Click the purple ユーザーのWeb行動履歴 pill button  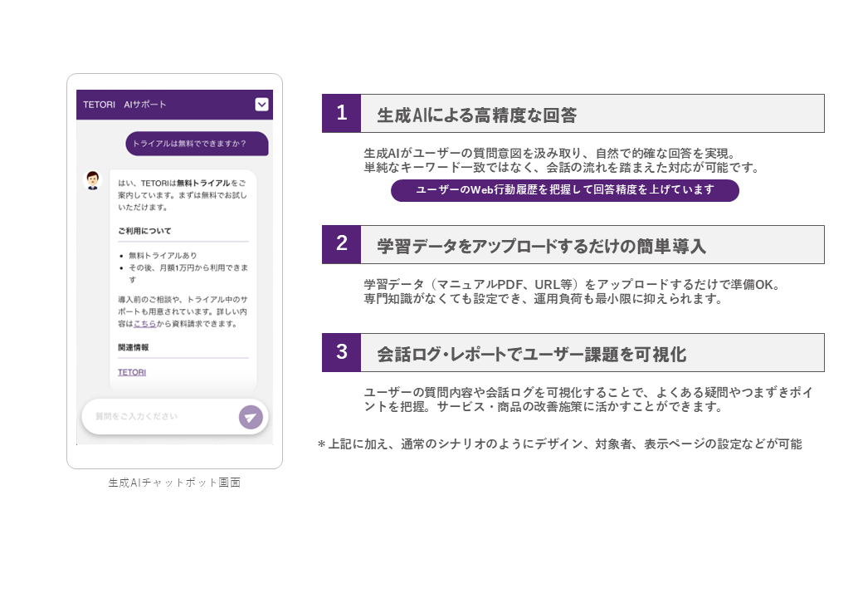point(565,190)
